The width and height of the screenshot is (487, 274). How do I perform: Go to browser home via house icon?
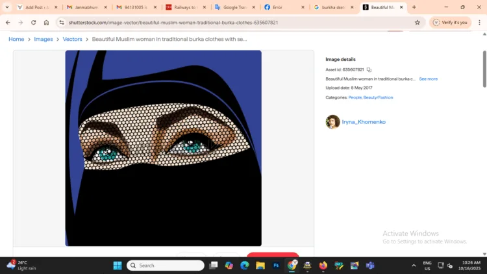tap(46, 22)
